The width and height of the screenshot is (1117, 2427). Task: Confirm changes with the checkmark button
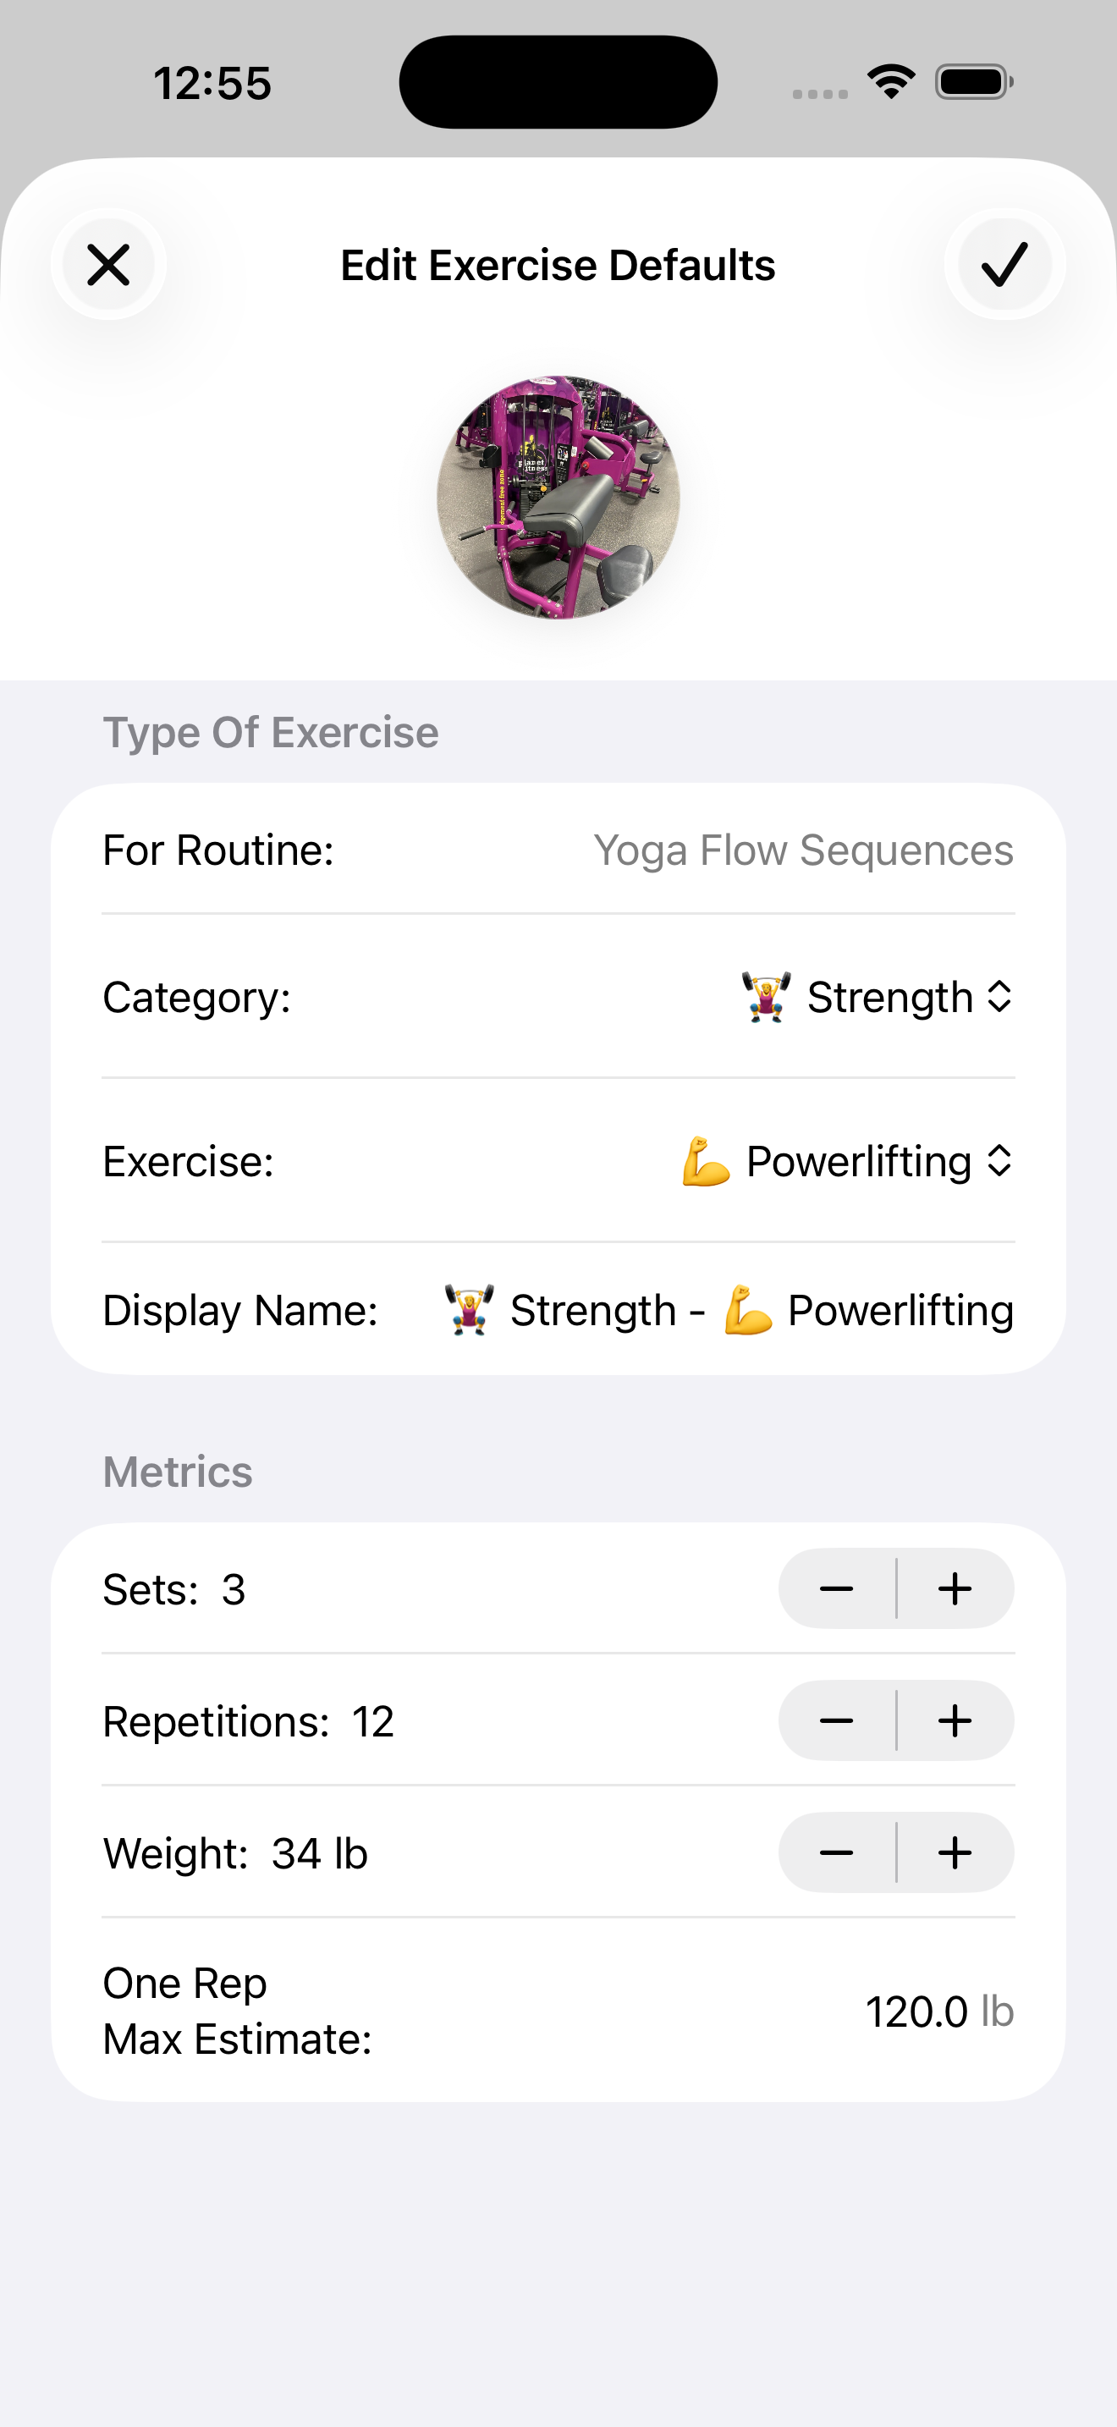click(x=1004, y=265)
